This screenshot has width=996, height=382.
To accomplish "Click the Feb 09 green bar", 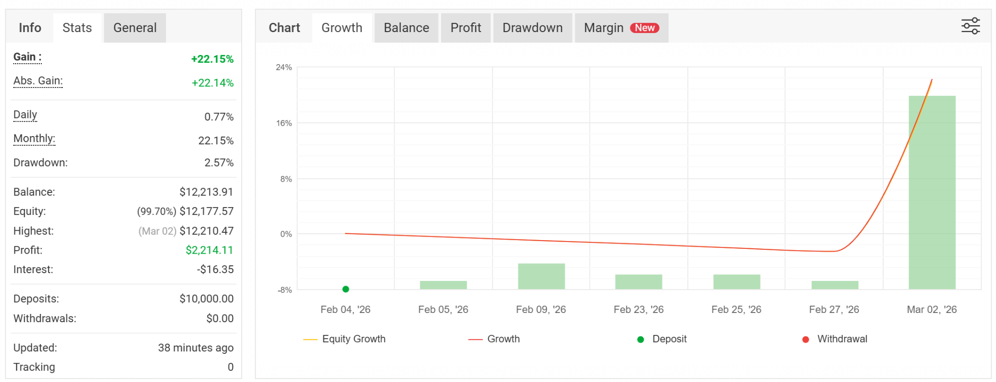I will click(541, 276).
